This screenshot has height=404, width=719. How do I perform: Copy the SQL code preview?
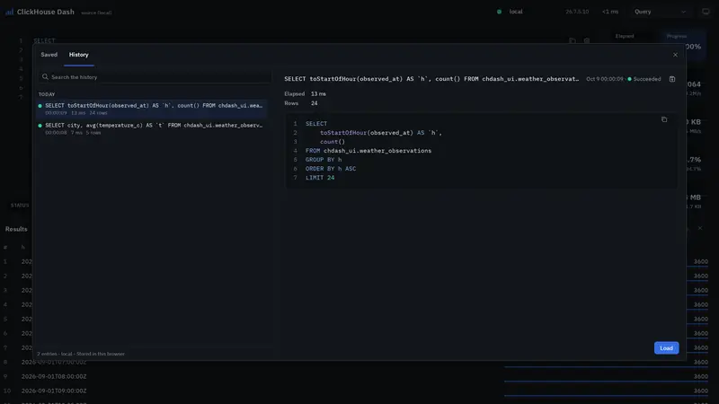[664, 119]
